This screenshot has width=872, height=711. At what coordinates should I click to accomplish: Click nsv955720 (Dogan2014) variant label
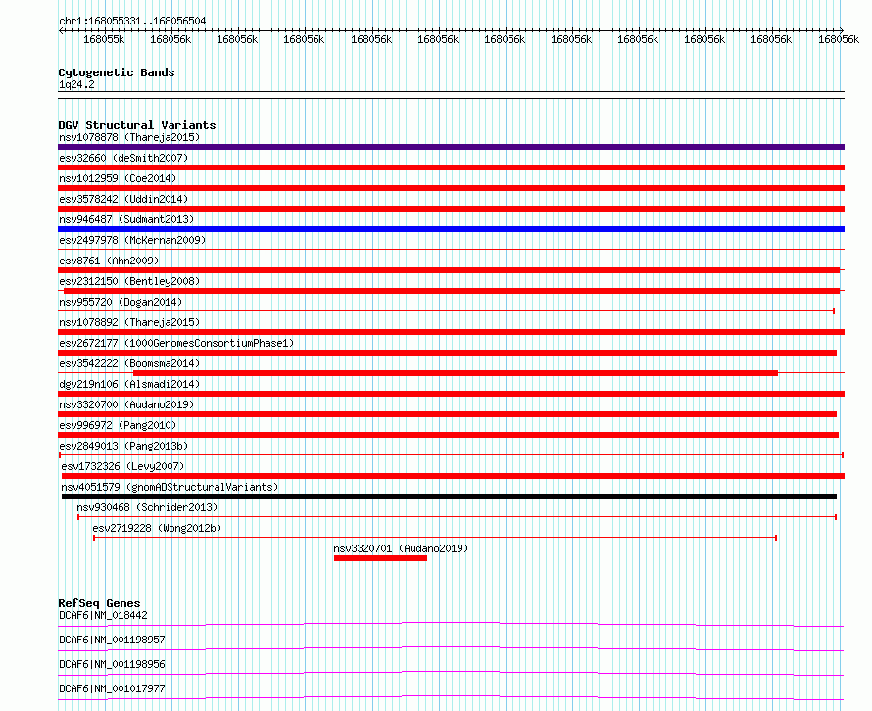[121, 302]
